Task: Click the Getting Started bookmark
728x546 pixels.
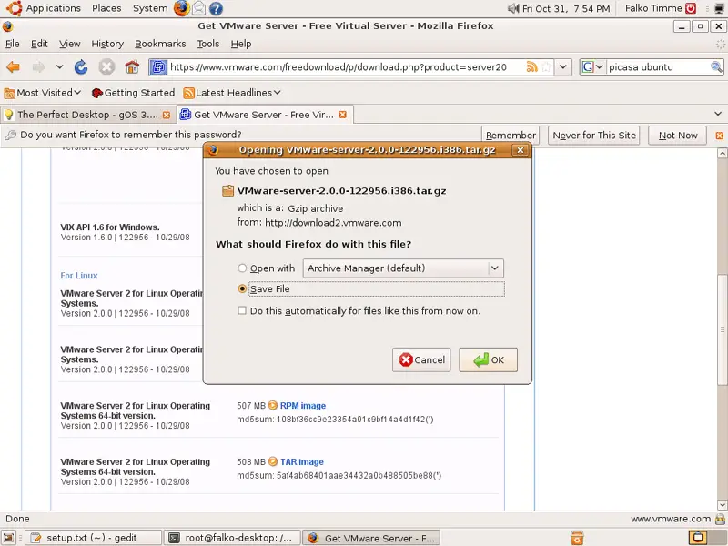Action: click(133, 93)
